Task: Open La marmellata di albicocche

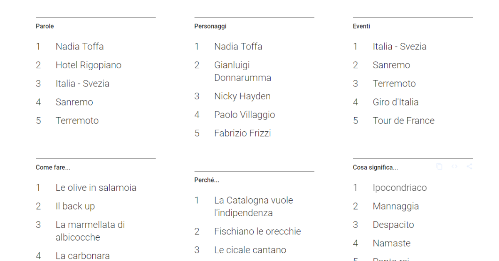Action: coord(90,231)
